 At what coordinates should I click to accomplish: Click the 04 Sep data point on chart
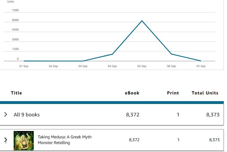tap(112, 54)
